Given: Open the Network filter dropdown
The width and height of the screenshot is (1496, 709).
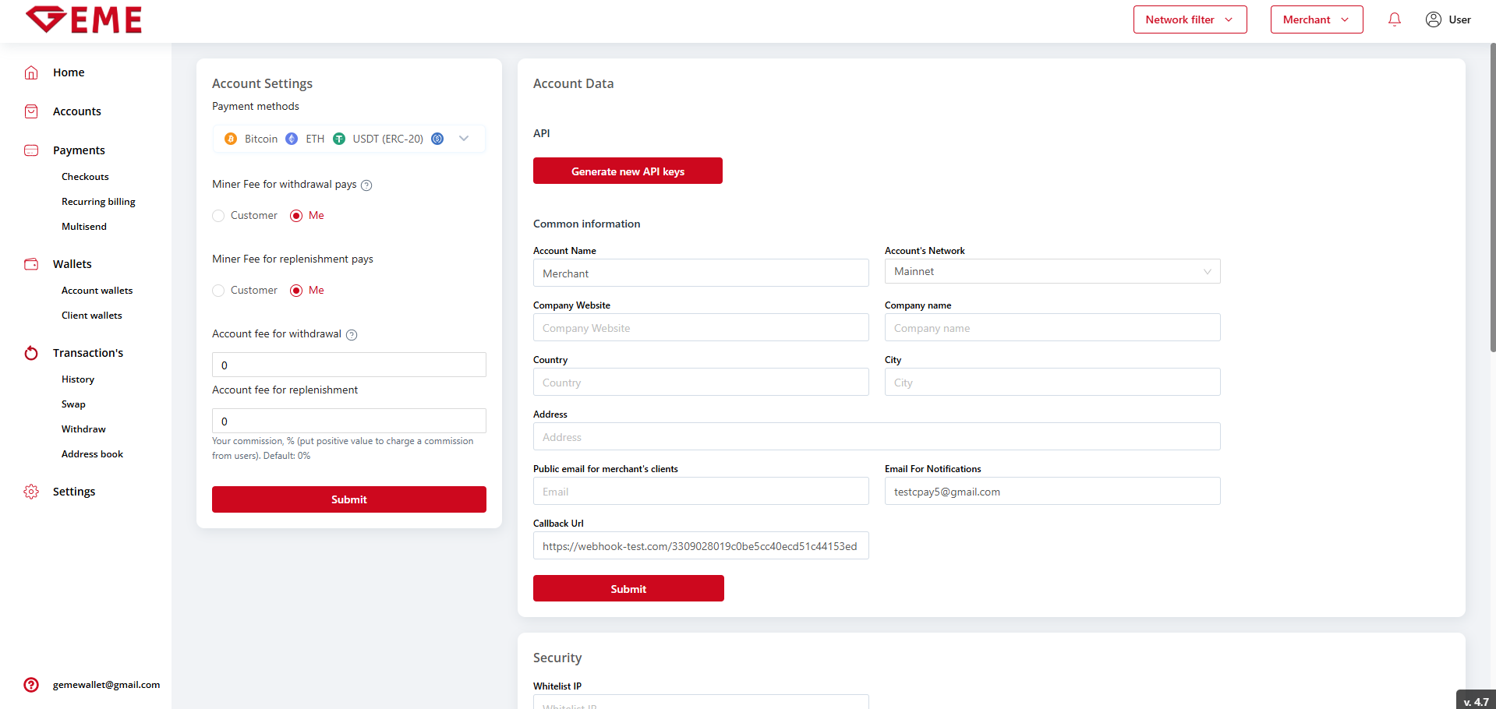Looking at the screenshot, I should (1190, 19).
